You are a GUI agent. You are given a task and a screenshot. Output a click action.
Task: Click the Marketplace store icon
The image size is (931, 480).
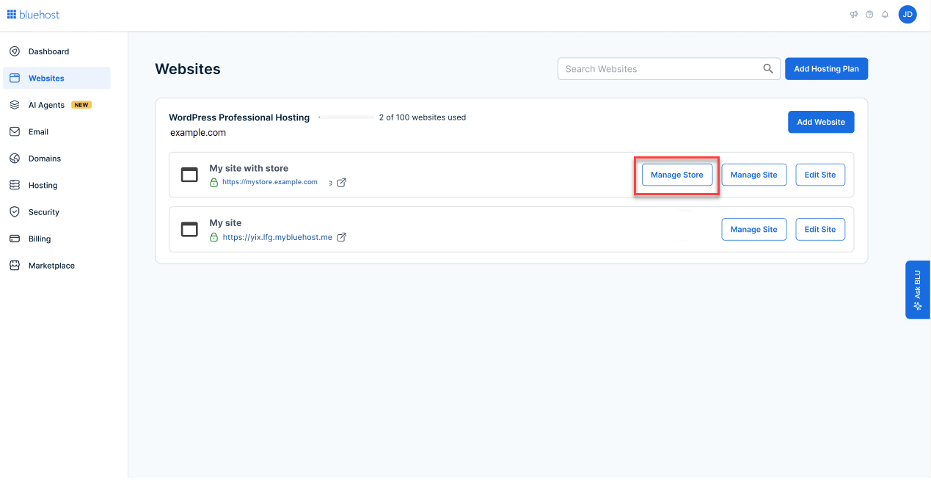coord(15,266)
